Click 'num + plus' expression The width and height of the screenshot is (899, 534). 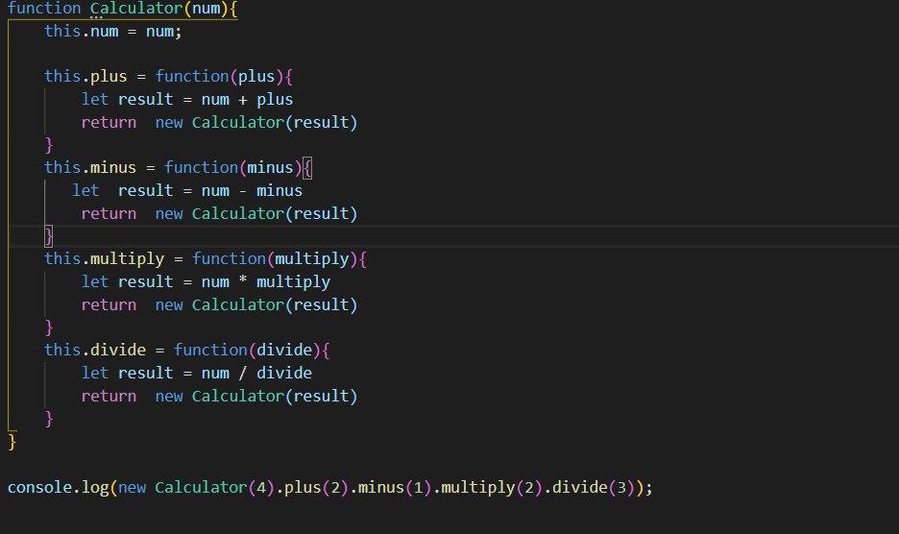pyautogui.click(x=247, y=100)
